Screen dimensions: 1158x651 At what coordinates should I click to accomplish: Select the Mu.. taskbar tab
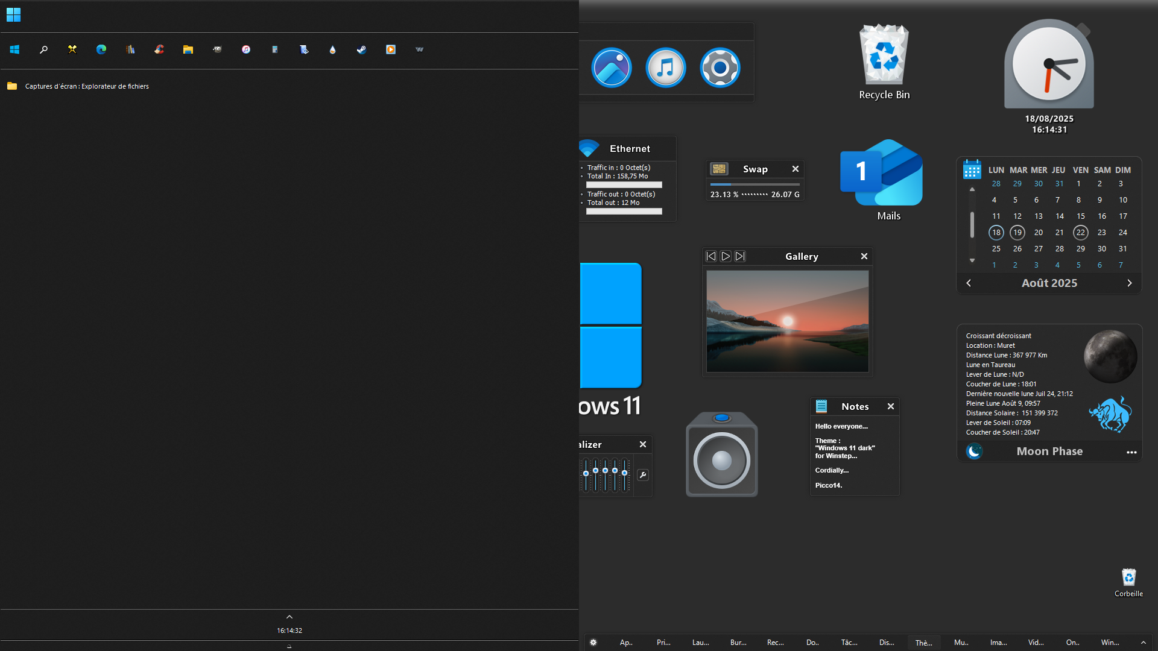tap(961, 643)
